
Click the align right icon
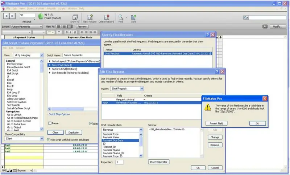91,32
